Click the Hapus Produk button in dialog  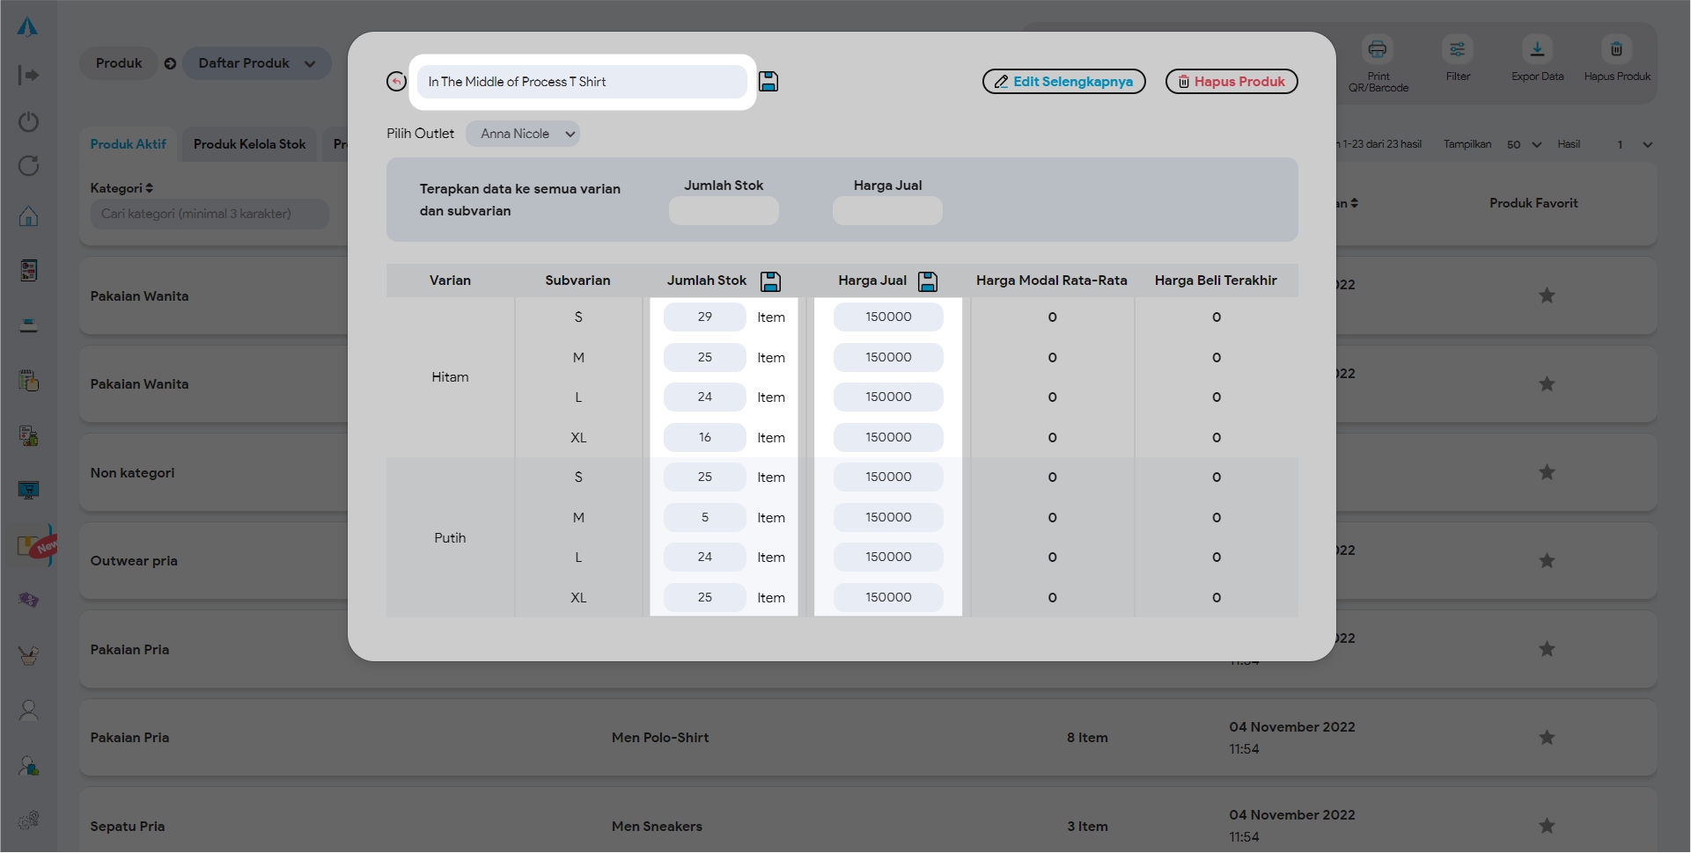1231,82
